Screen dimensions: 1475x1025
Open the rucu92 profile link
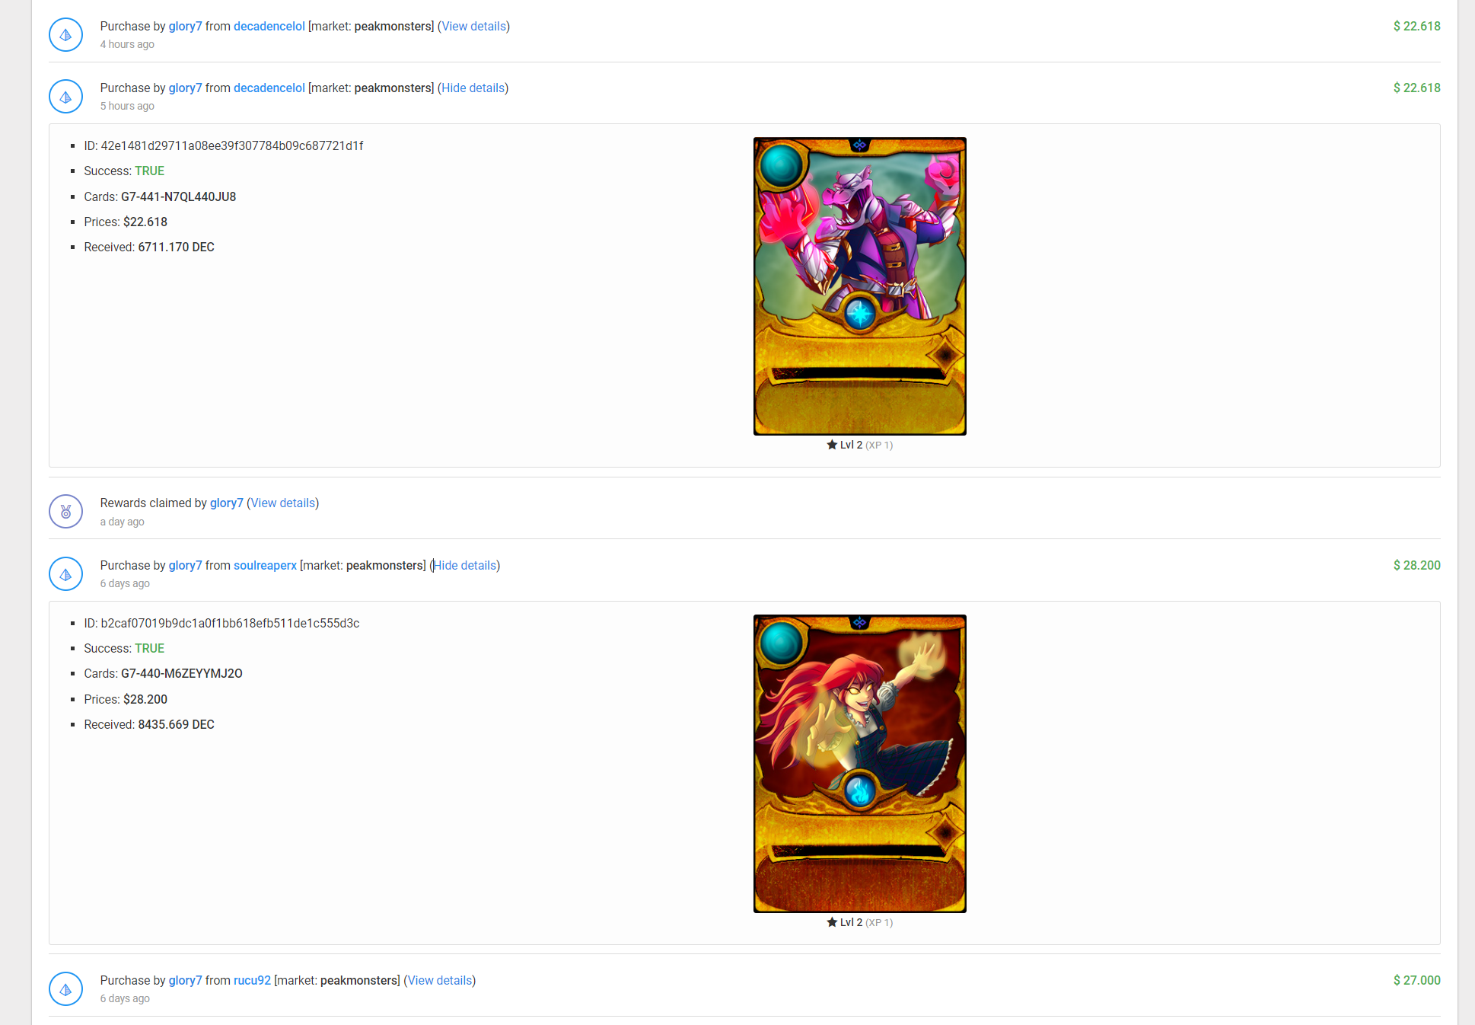tap(252, 980)
